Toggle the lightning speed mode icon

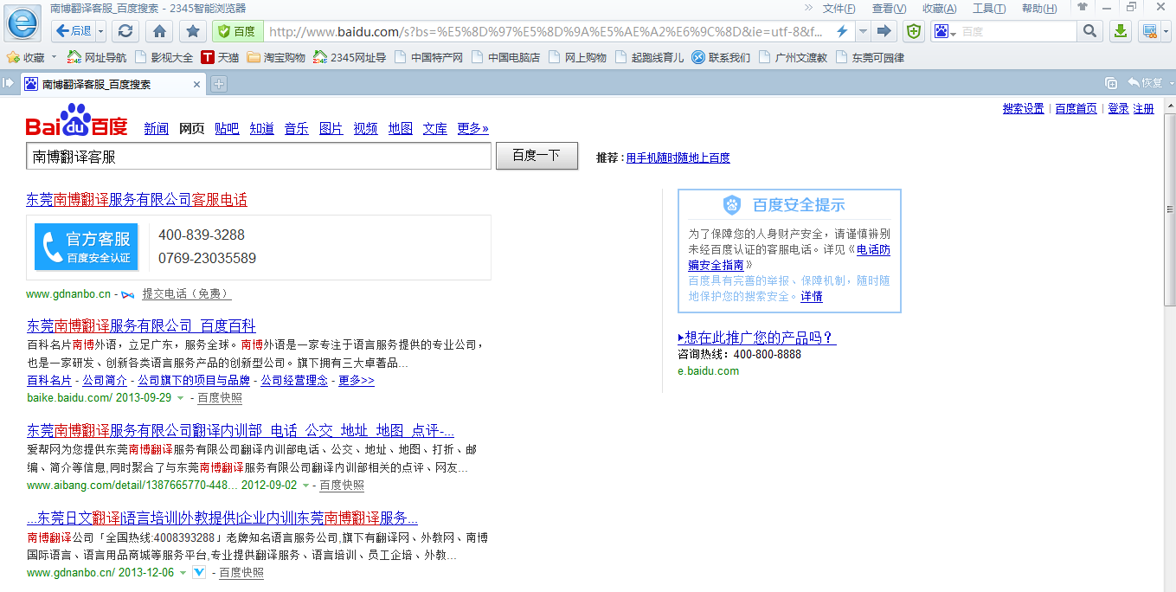click(x=842, y=31)
